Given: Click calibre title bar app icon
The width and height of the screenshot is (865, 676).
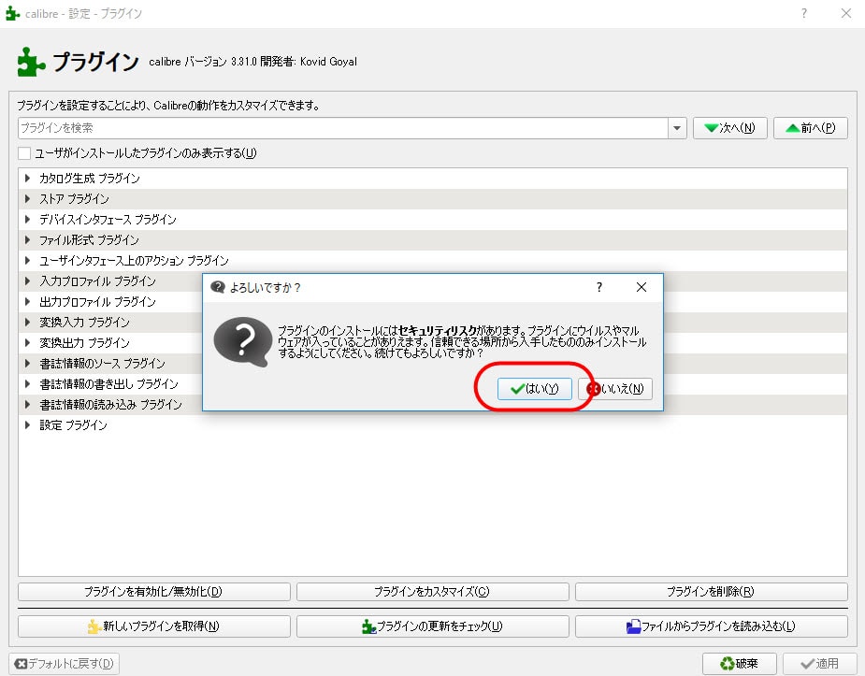Looking at the screenshot, I should [x=13, y=13].
